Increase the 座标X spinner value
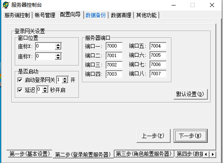The image size is (223, 163). 58,45
